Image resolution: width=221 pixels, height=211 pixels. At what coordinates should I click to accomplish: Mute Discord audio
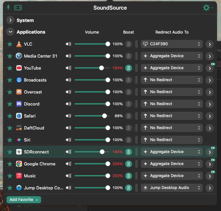pos(68,104)
